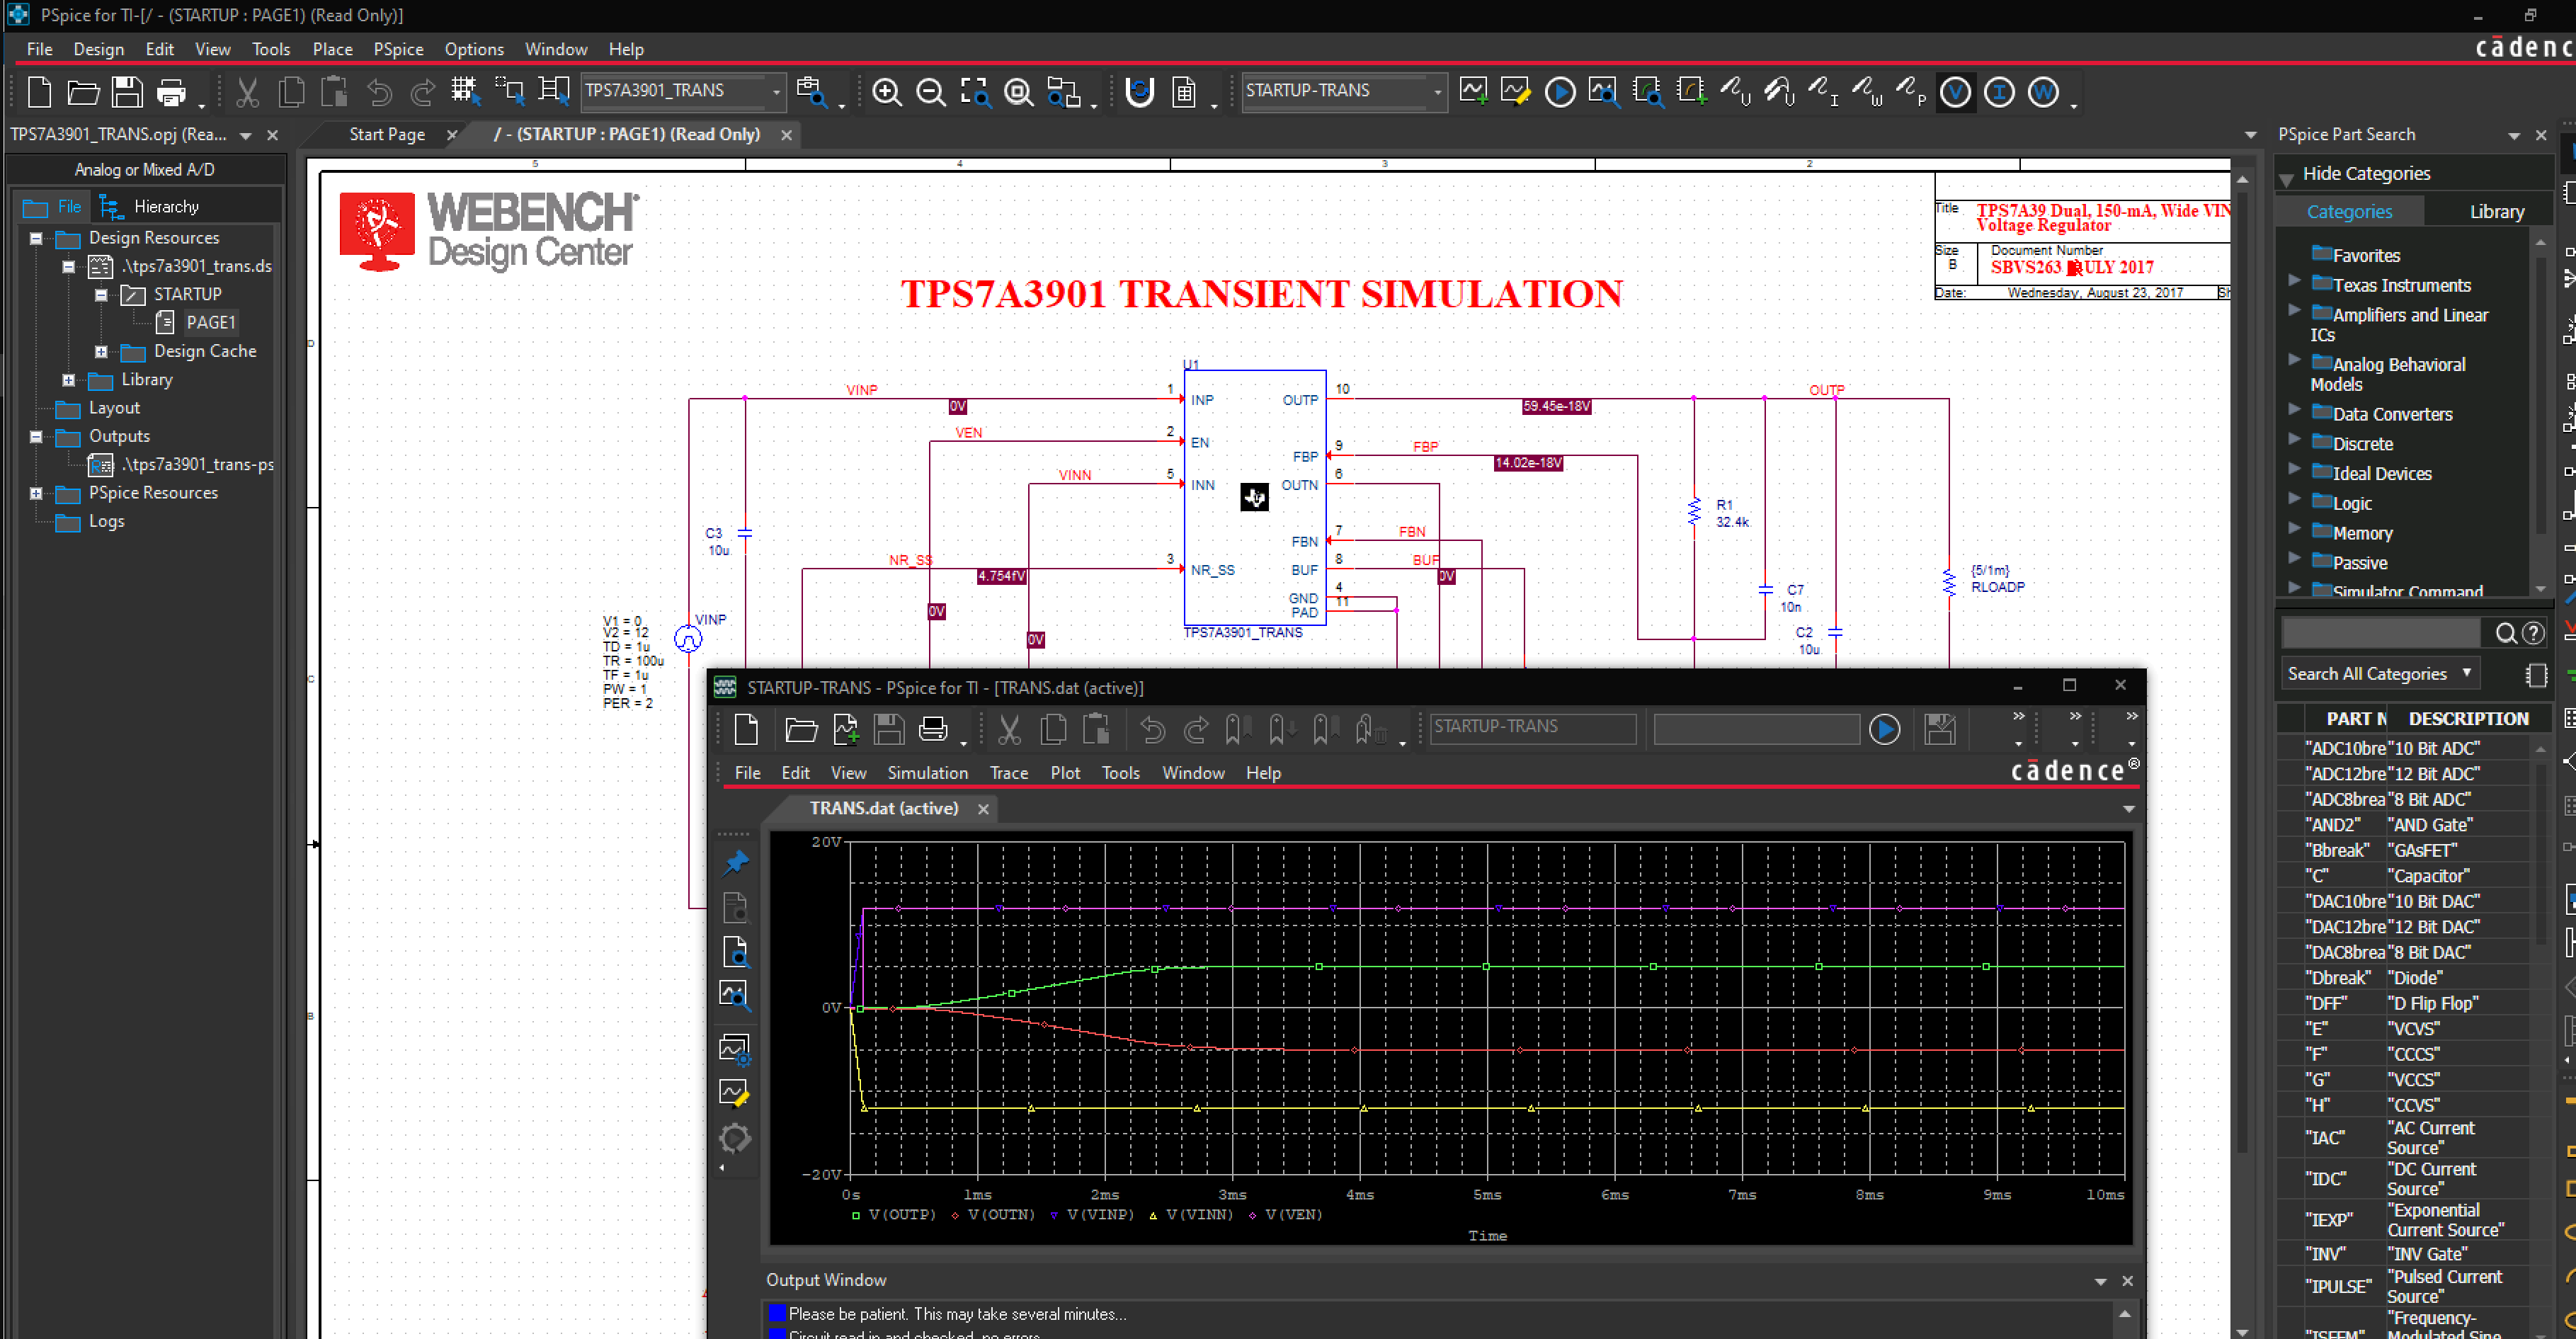Click the search magnifier in Part Search
The width and height of the screenshot is (2576, 1339).
tap(2505, 633)
